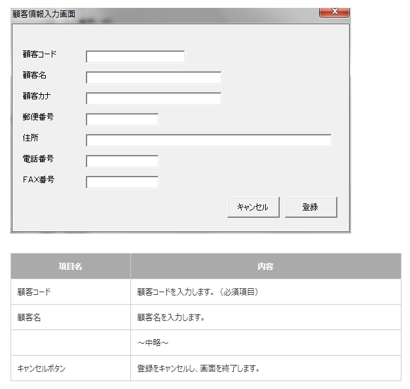Click the 住所 label in the form

pos(30,138)
